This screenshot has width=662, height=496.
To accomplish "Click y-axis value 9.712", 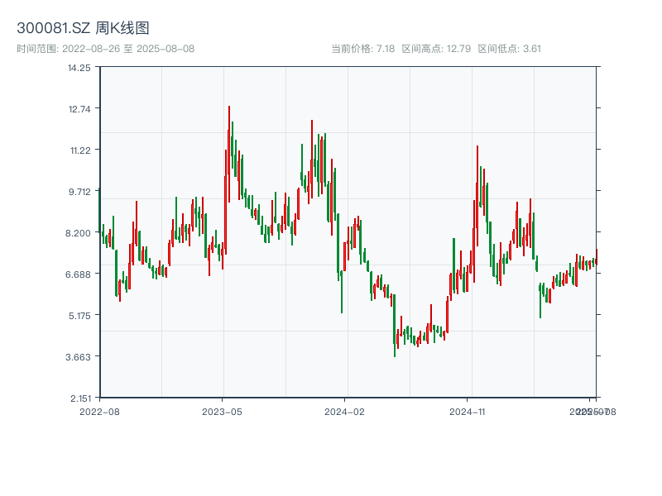I will [x=79, y=192].
